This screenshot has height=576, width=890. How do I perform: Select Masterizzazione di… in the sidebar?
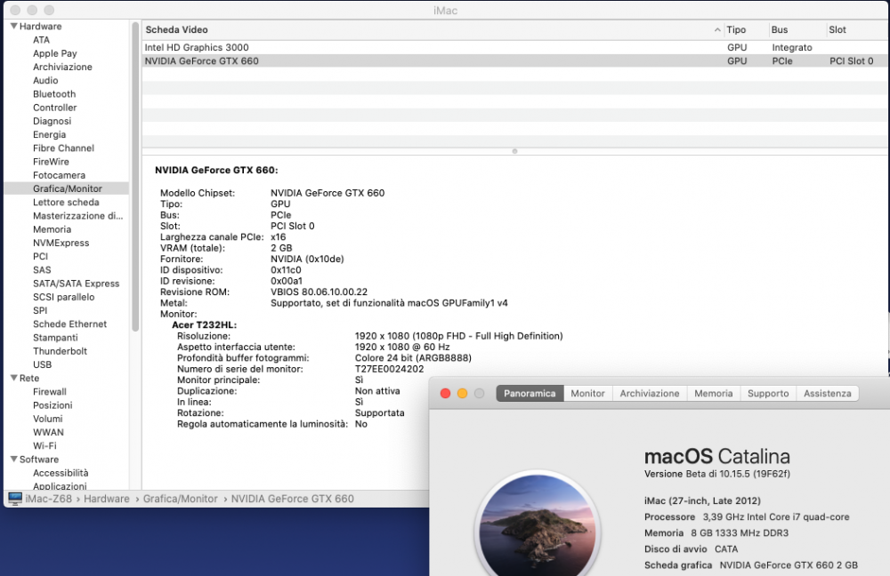point(77,216)
